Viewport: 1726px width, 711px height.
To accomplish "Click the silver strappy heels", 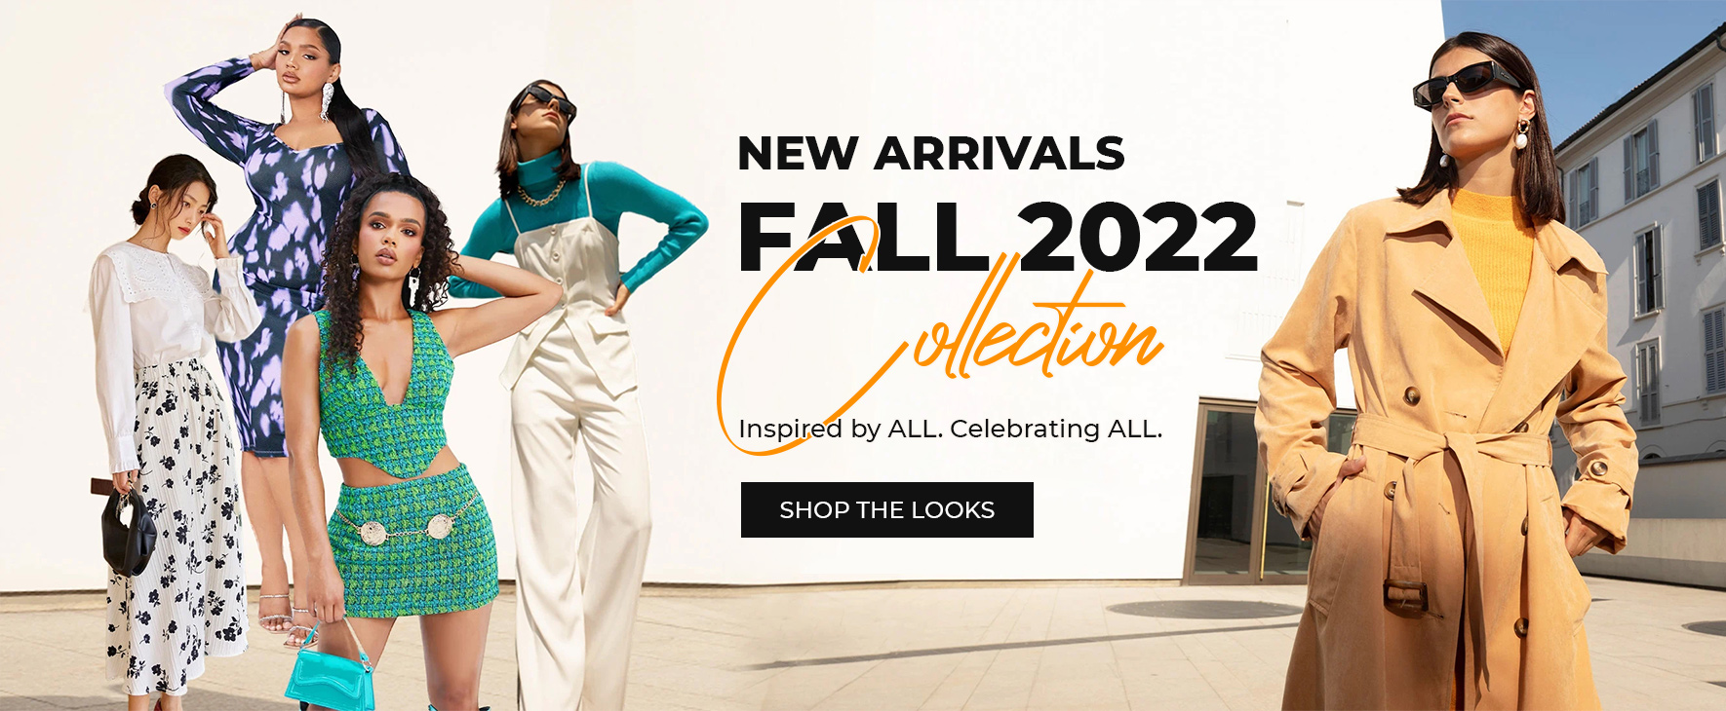I will tap(288, 618).
